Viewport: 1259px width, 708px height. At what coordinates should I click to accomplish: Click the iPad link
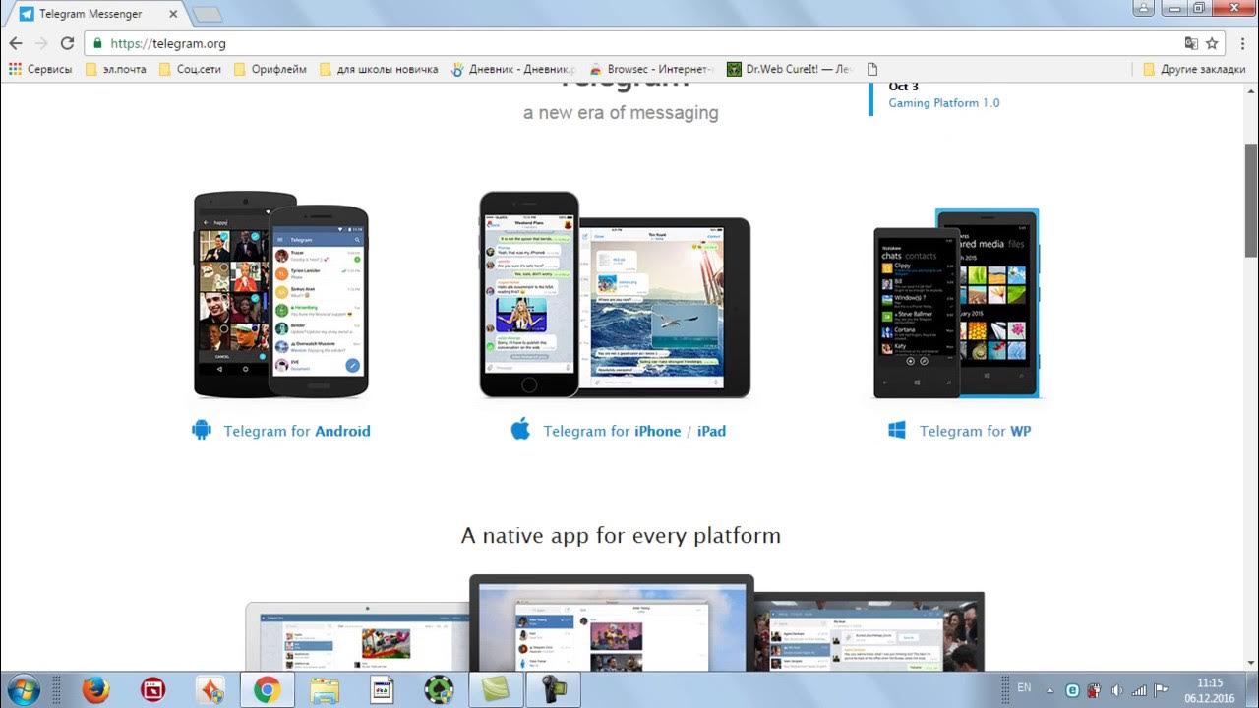pos(711,431)
